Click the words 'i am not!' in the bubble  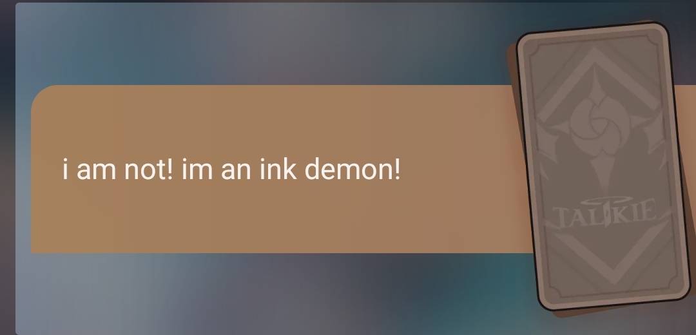[118, 169]
